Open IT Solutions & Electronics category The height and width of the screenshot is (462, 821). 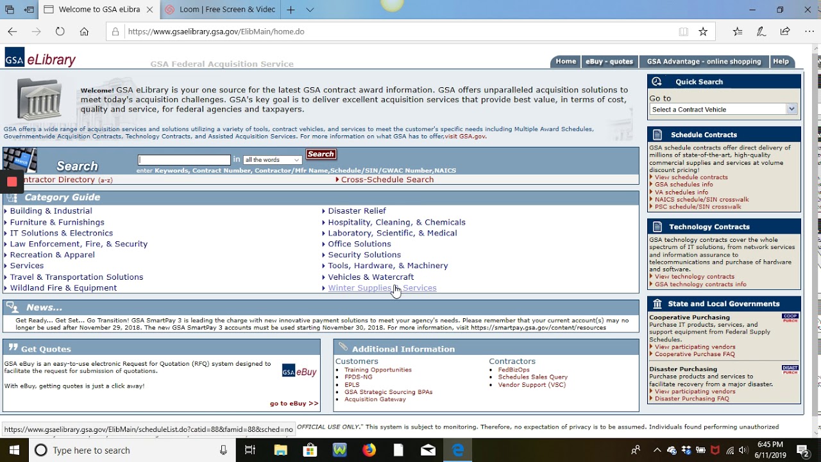[x=62, y=234]
